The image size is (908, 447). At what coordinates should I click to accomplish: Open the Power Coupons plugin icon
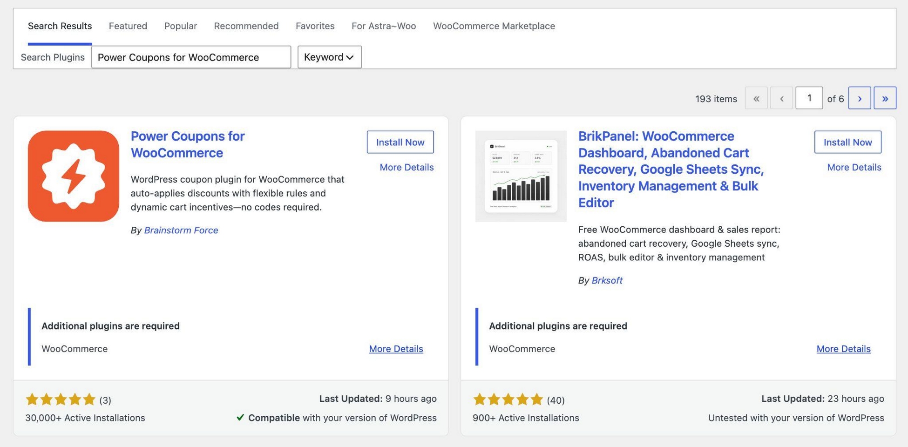(74, 176)
